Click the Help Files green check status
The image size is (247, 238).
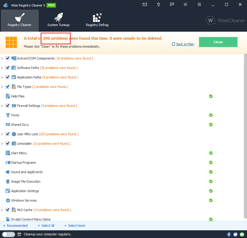point(211,96)
